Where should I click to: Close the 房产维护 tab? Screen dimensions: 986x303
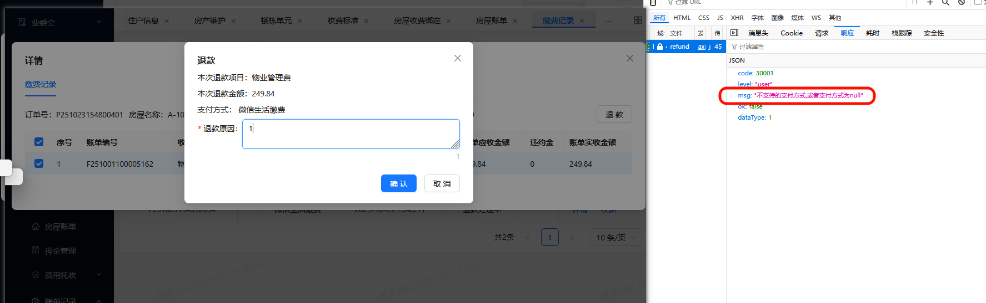(233, 21)
